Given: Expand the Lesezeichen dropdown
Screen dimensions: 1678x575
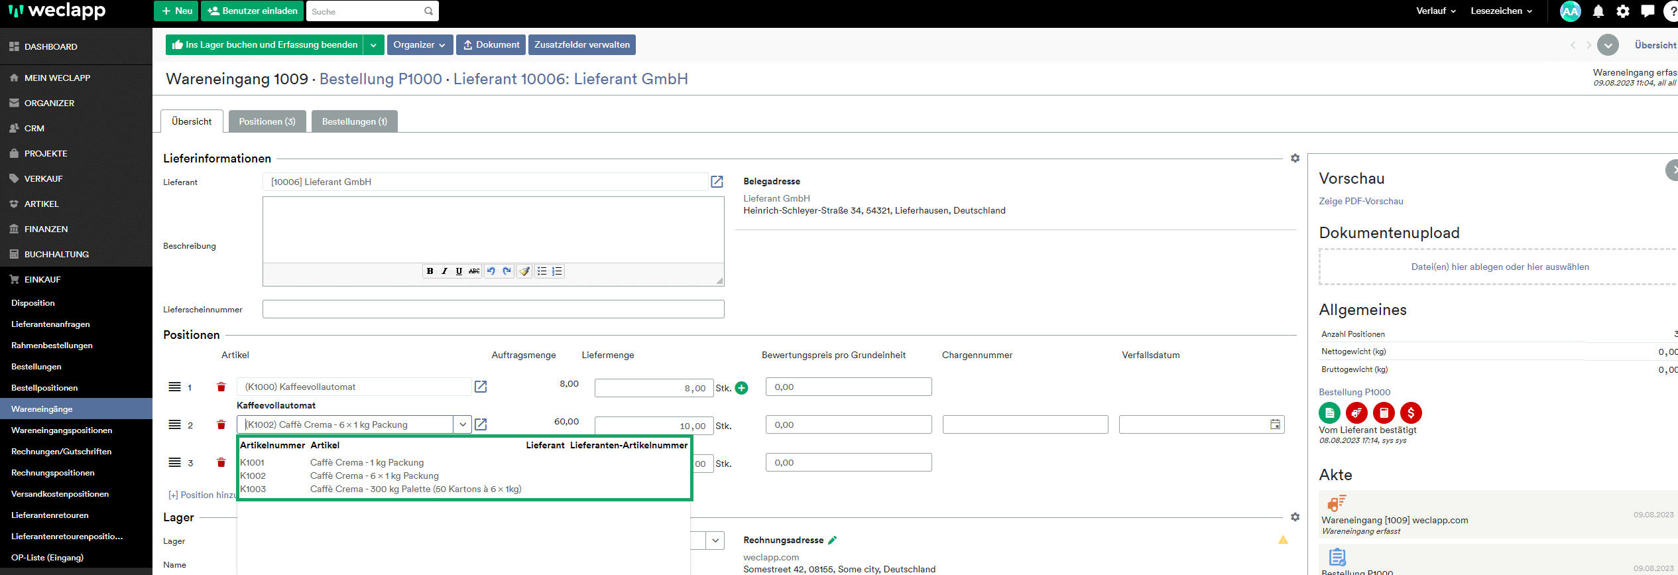Looking at the screenshot, I should pos(1501,11).
